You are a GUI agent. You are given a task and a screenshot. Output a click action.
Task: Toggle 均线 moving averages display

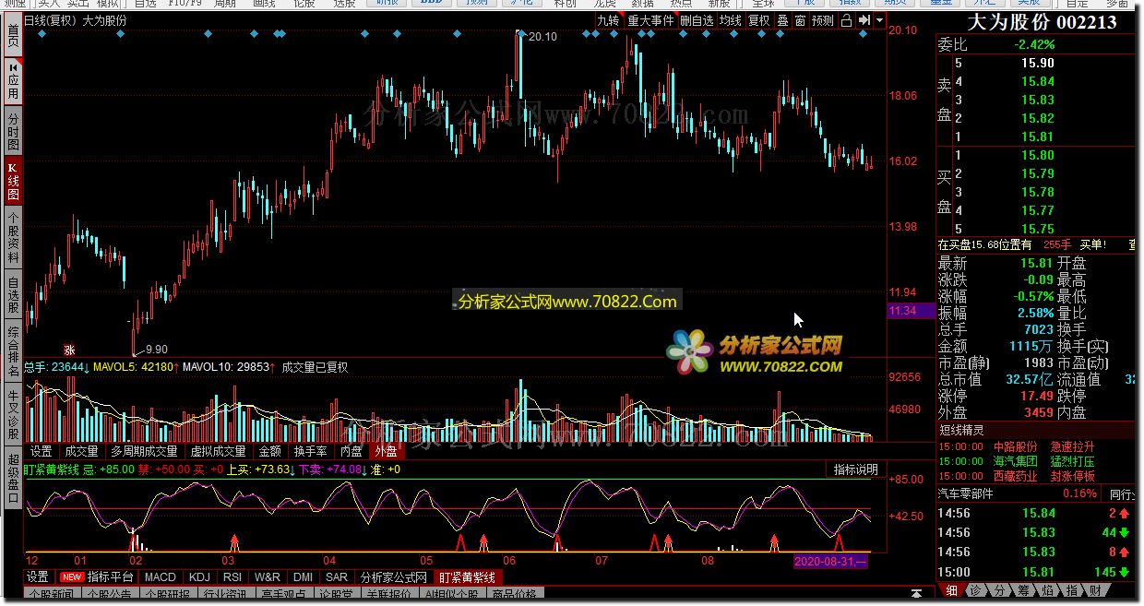click(x=731, y=20)
